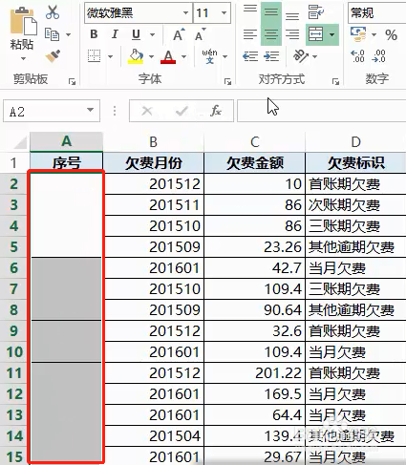
Task: Click the Select All corner triangle
Action: click(x=20, y=142)
